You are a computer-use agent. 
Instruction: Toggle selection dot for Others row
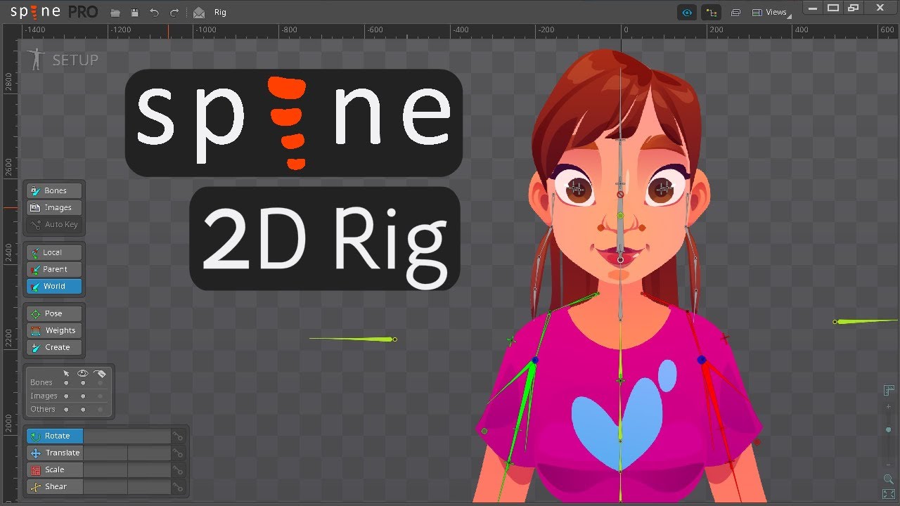66,409
